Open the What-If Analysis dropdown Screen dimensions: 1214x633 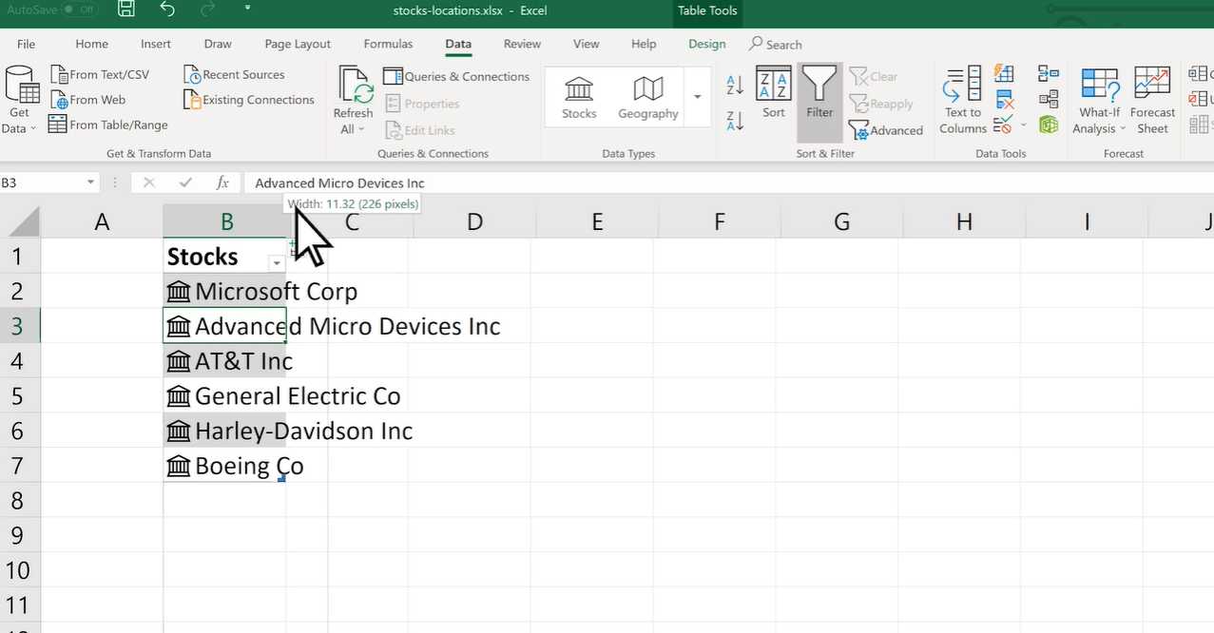[x=1100, y=101]
